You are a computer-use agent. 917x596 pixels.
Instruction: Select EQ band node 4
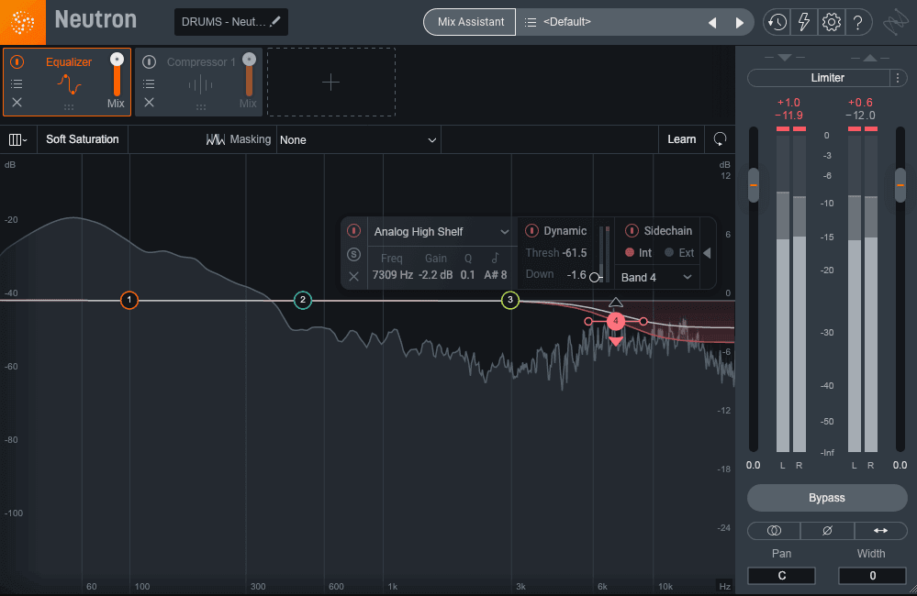pyautogui.click(x=616, y=321)
